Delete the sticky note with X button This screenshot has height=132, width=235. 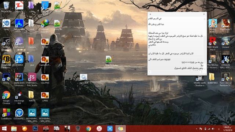point(204,14)
